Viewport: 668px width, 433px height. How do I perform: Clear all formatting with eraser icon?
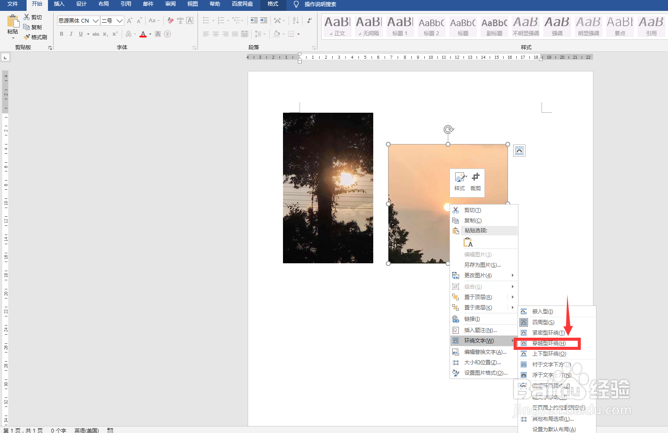tap(170, 20)
